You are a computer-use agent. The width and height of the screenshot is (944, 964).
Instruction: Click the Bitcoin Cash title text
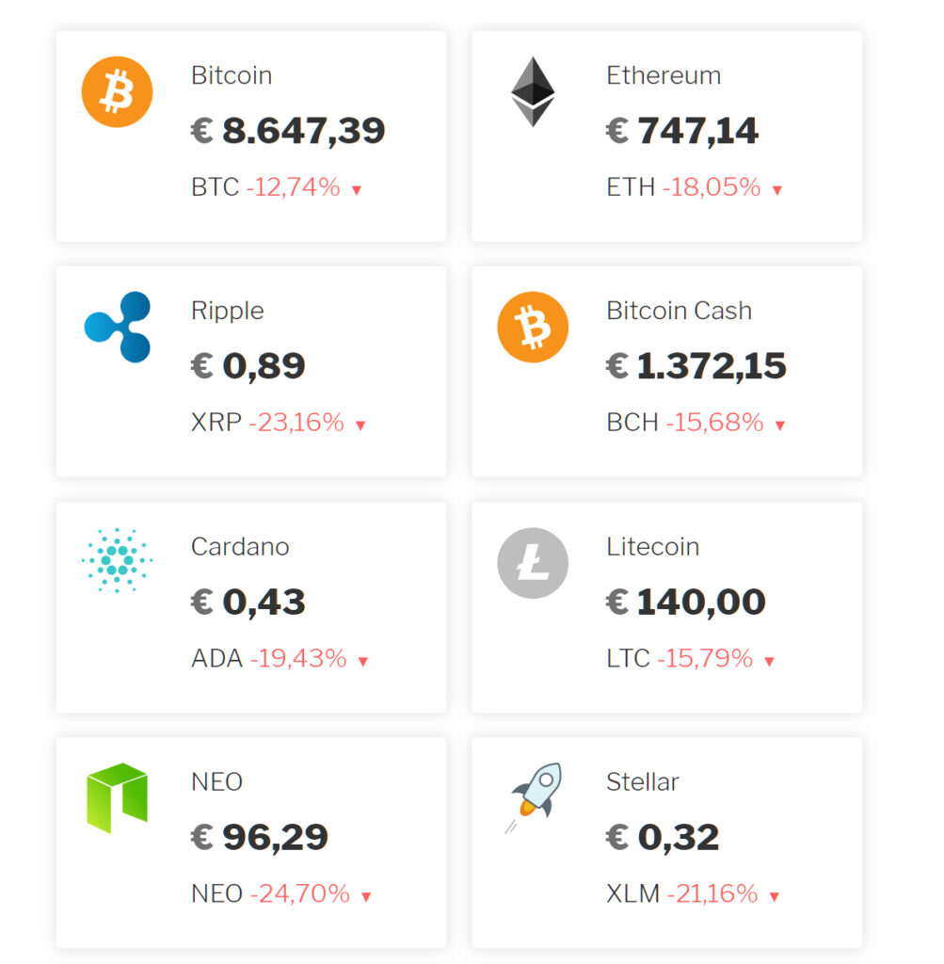click(680, 311)
